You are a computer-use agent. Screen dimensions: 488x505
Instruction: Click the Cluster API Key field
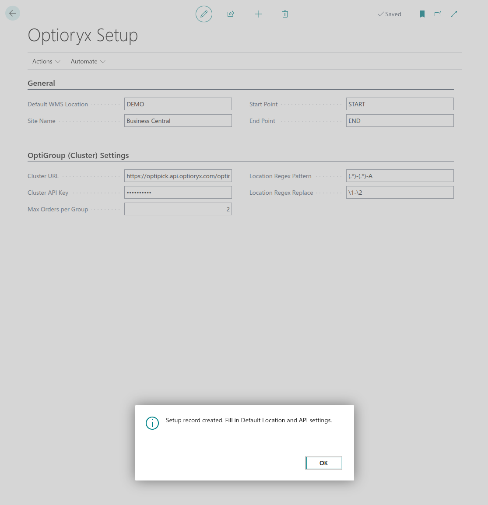(178, 193)
